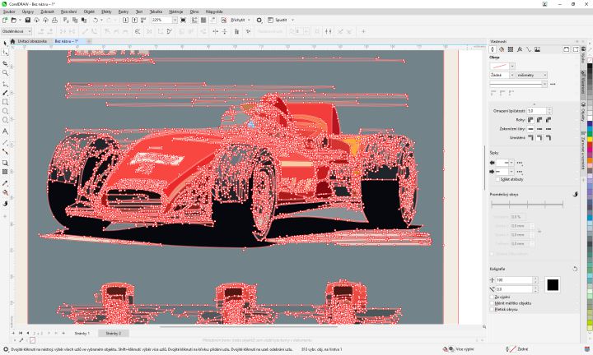This screenshot has height=355, width=593.
Task: Switch to the Stránky 1 page tab
Action: 82,334
